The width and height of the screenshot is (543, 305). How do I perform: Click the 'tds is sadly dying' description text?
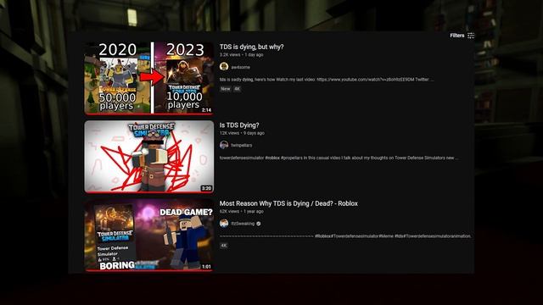[x=327, y=79]
